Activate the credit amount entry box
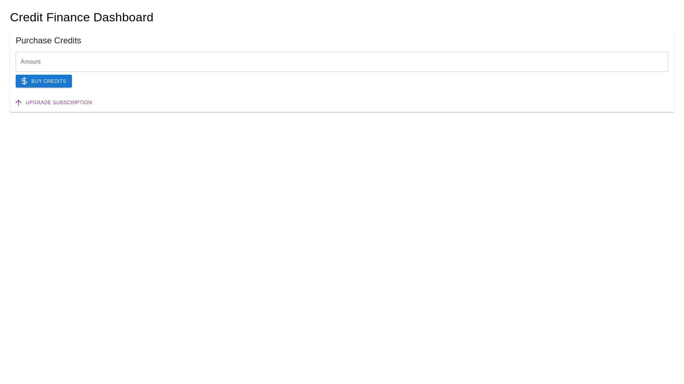The width and height of the screenshot is (684, 384). click(342, 62)
